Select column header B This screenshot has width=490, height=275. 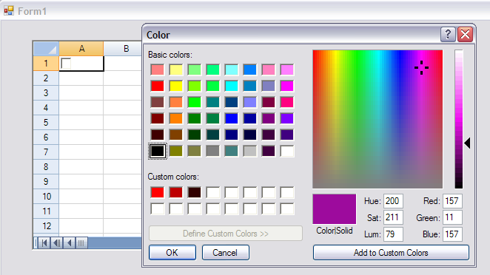pyautogui.click(x=126, y=49)
